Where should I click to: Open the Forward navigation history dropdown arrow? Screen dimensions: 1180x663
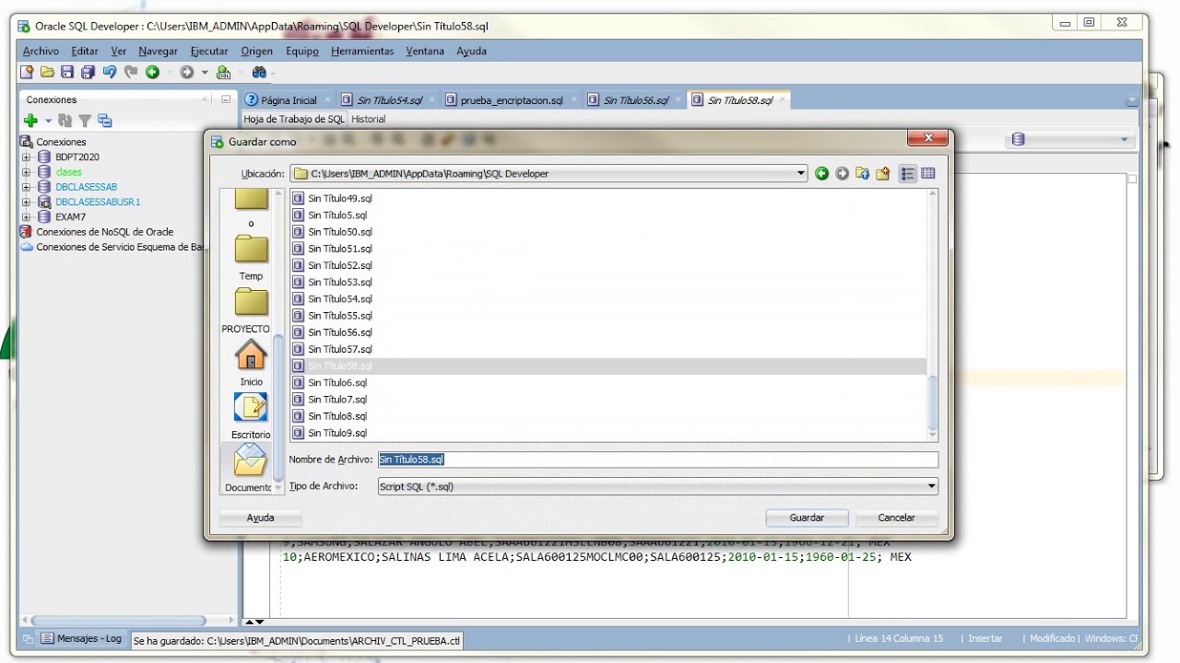[x=205, y=72]
